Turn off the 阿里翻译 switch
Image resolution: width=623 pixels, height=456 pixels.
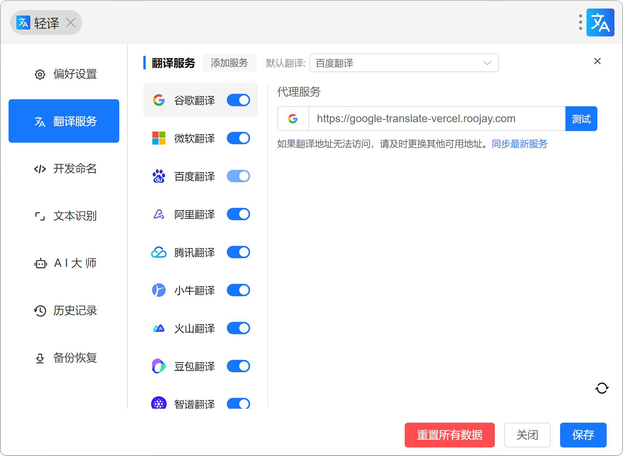pos(238,214)
